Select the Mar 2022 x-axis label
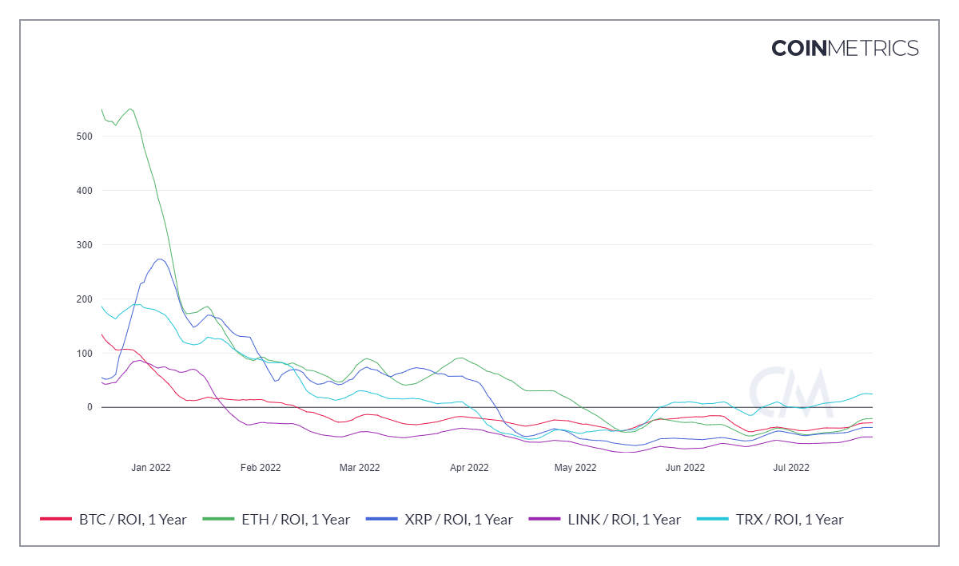The height and width of the screenshot is (566, 959). pyautogui.click(x=360, y=468)
